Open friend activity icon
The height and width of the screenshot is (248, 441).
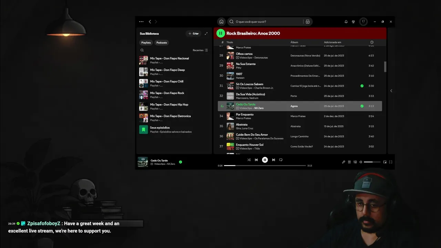pyautogui.click(x=353, y=22)
